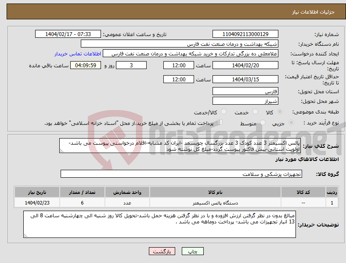Click the بازگشت (back) button
Viewport: 346px width, 263px height.
pyautogui.click(x=162, y=252)
